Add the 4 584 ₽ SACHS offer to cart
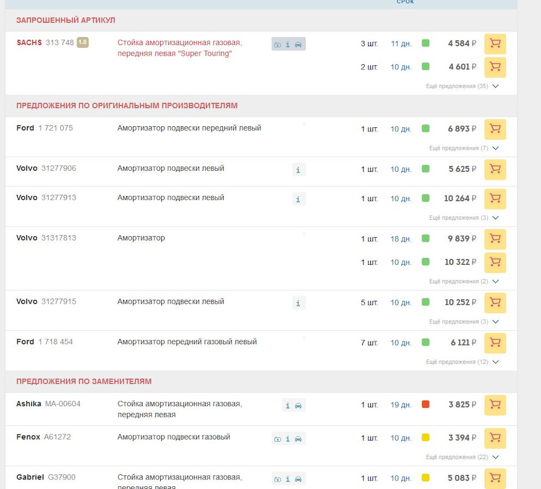The height and width of the screenshot is (489, 541). 495,43
